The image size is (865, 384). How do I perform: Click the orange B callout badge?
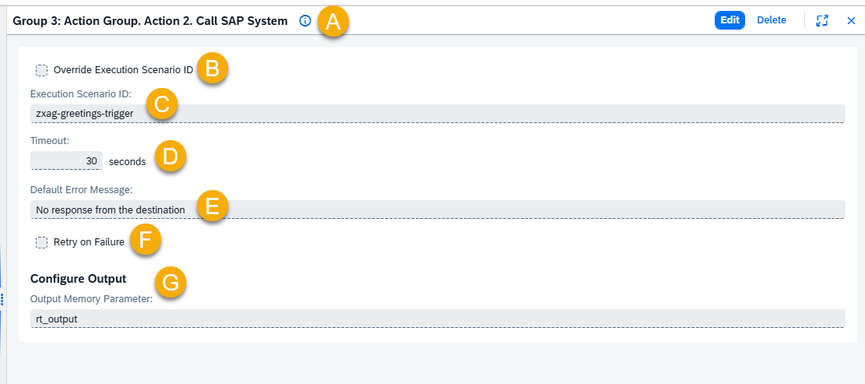[213, 69]
